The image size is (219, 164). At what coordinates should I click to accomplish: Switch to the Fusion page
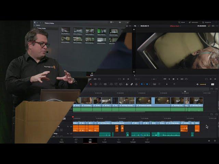click(104, 140)
